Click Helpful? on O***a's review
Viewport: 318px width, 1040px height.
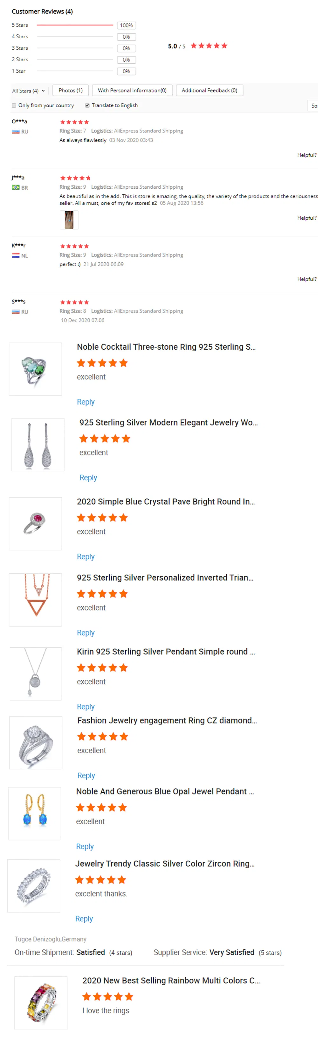click(307, 155)
